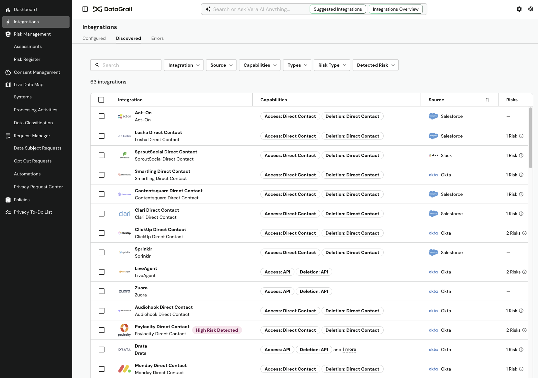This screenshot has width=538, height=378.
Task: Click the Integrations Overview button
Action: click(396, 9)
